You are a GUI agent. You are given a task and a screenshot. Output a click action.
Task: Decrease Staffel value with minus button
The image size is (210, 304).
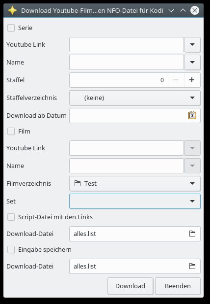point(176,80)
